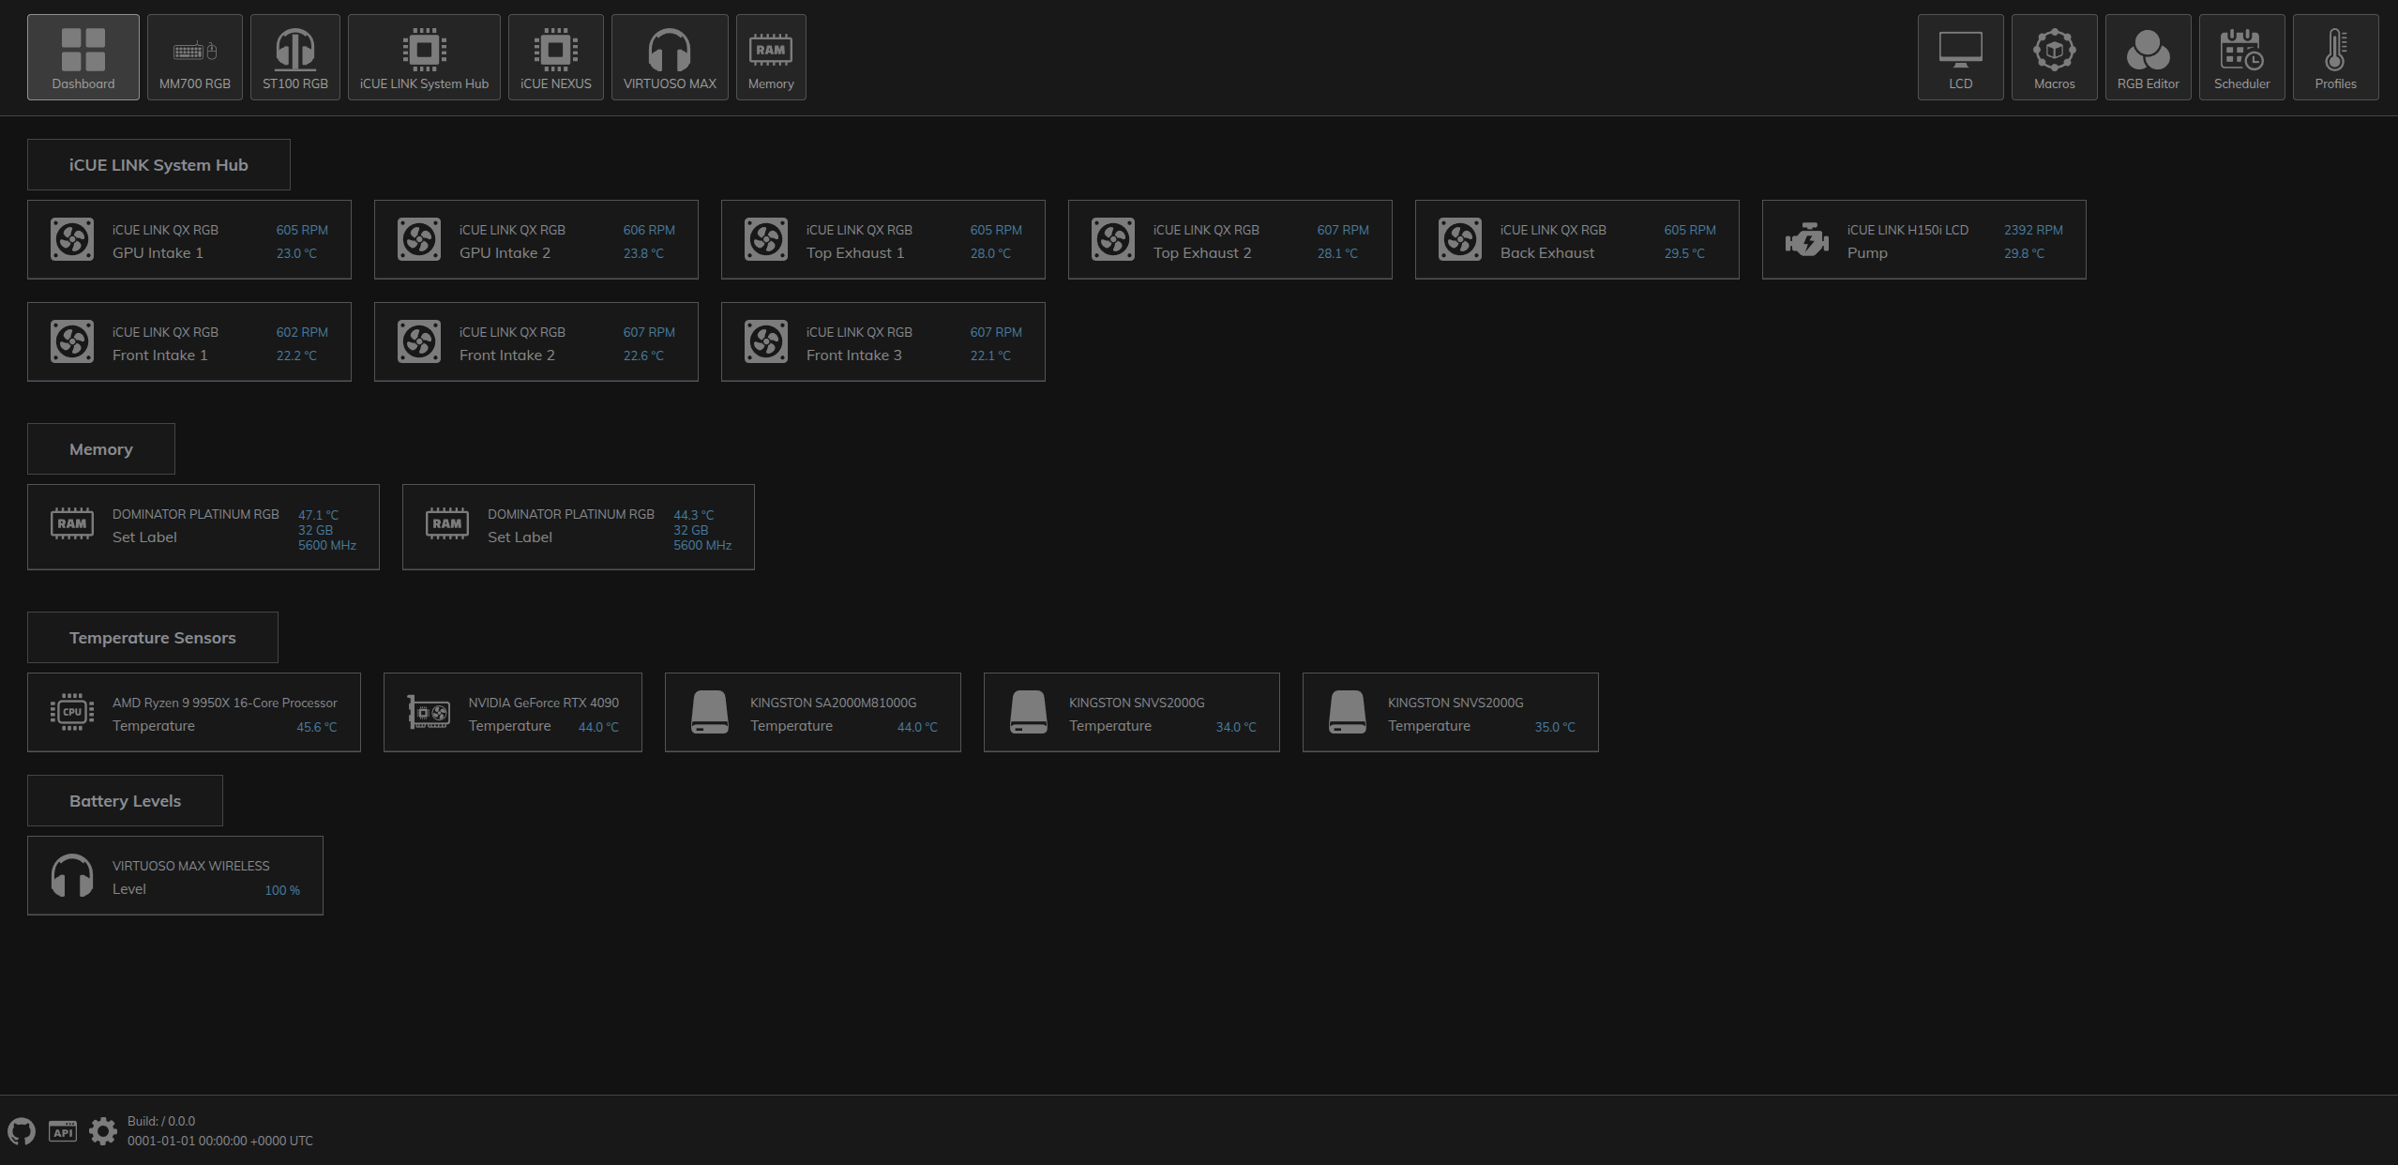Click the KINGSTON SNVS2000G 35.0 °C drive icon

1348,712
